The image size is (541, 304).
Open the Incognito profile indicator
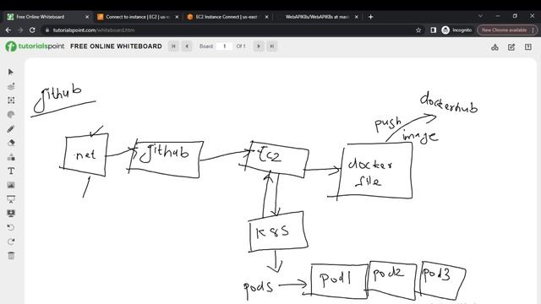(x=456, y=30)
